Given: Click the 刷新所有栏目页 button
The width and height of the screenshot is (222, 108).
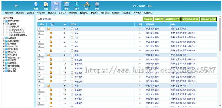Looking at the screenshot, I should [173, 19].
